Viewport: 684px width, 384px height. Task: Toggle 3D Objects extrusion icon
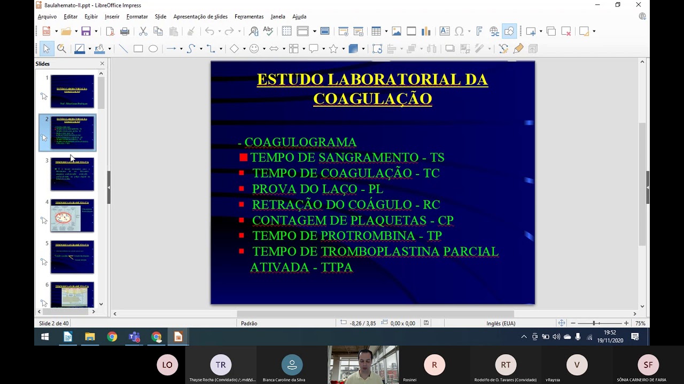533,49
